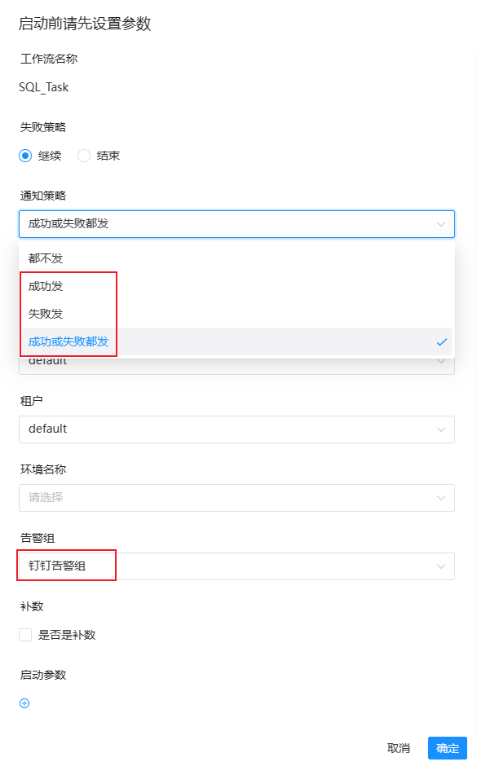Viewport: 477px width, 775px height.
Task: Open the 通知策略 dropdown
Action: pos(236,224)
